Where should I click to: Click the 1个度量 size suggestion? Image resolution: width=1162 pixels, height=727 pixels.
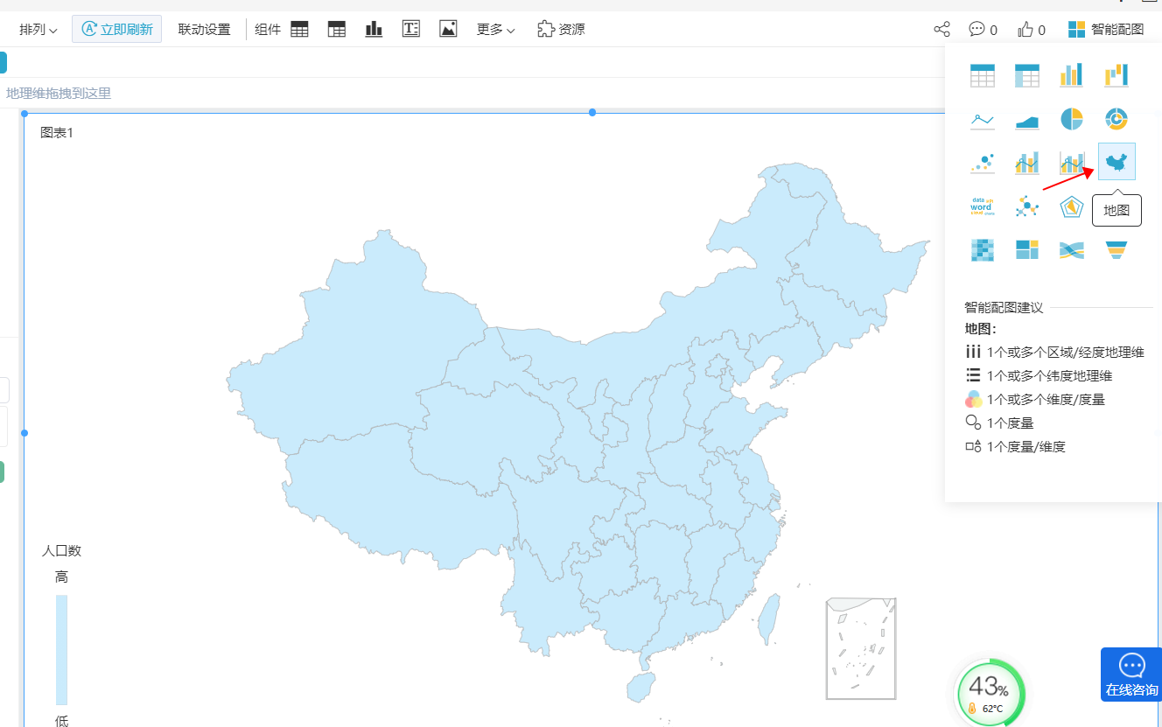999,423
